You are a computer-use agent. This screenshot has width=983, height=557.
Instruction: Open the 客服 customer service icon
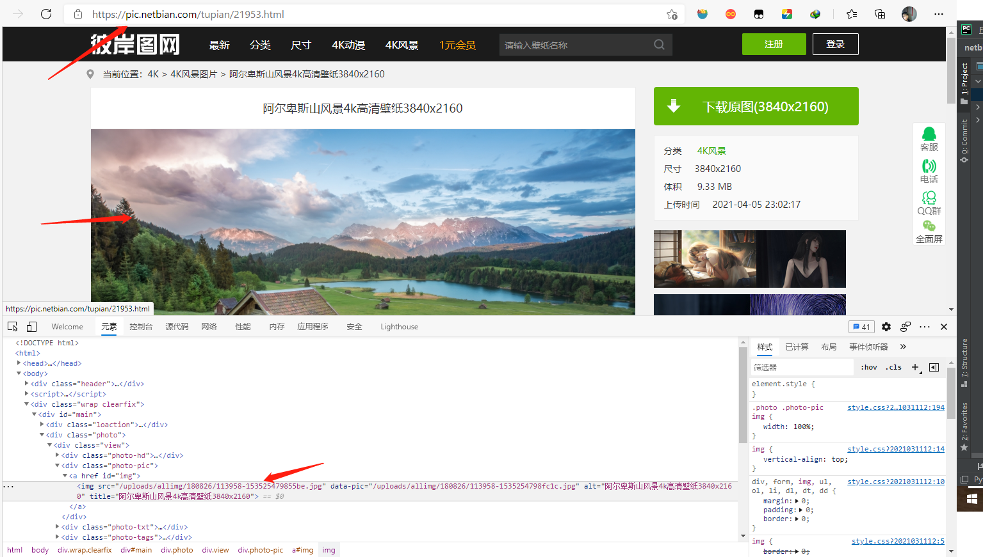[929, 139]
